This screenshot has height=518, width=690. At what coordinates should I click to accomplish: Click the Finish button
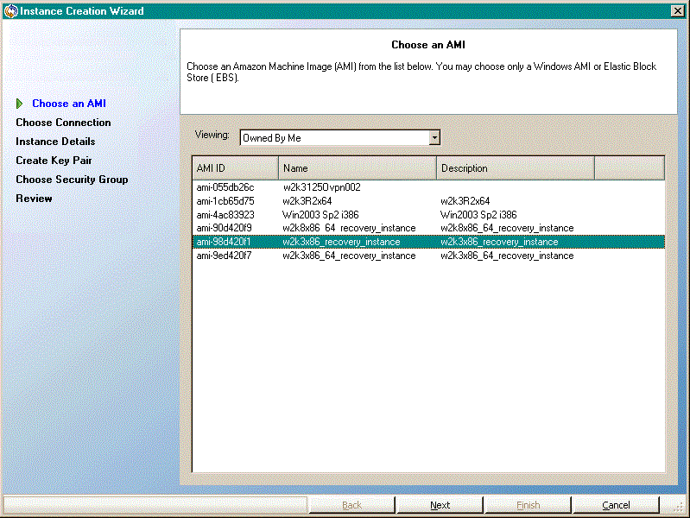click(x=528, y=505)
